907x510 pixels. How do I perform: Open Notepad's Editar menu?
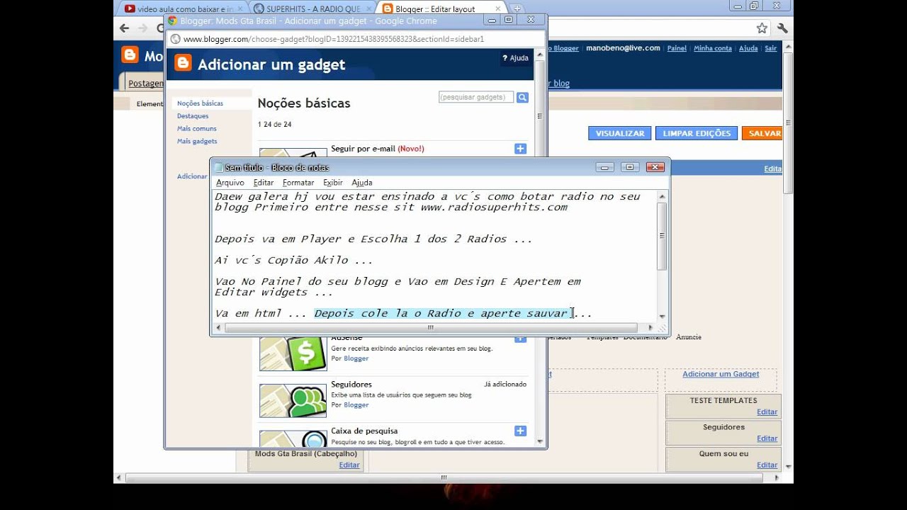coord(264,183)
